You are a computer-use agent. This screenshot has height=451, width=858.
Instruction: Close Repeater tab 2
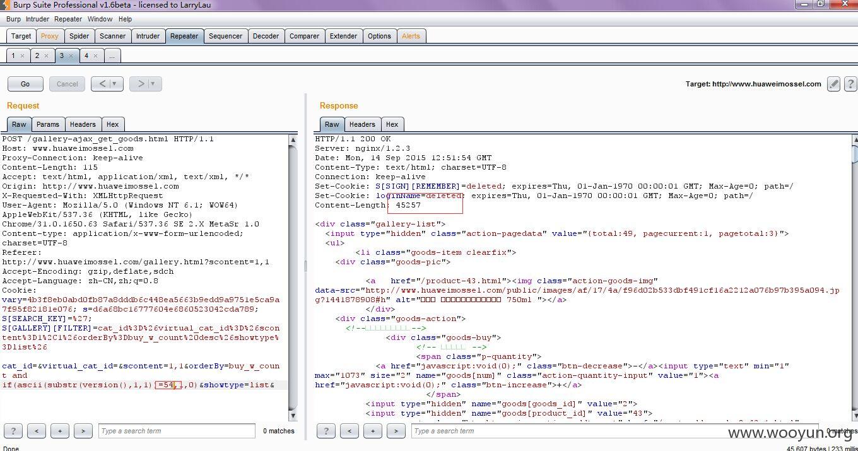pos(46,56)
